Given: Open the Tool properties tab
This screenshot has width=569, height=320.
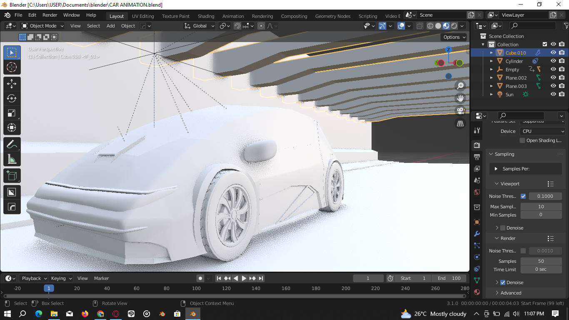Looking at the screenshot, I should click(x=477, y=130).
